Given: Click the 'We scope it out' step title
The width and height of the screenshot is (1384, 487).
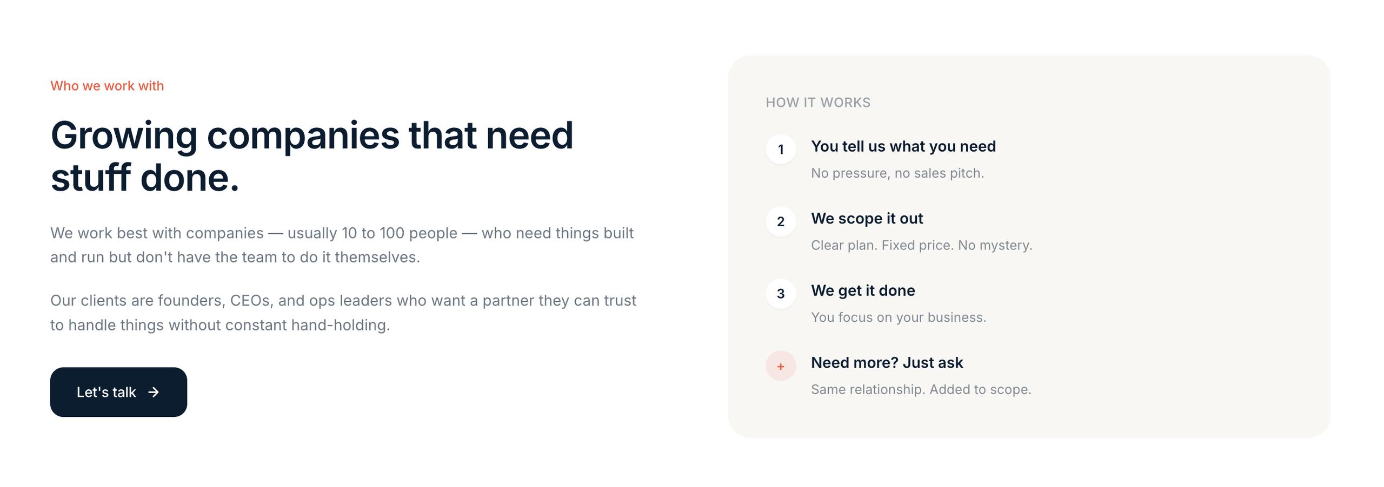Looking at the screenshot, I should coord(867,219).
